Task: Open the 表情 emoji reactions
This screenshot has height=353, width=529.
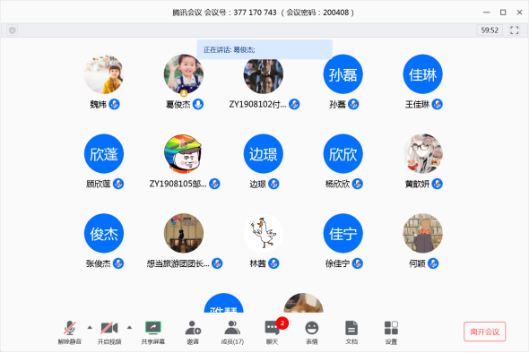Action: (x=312, y=332)
